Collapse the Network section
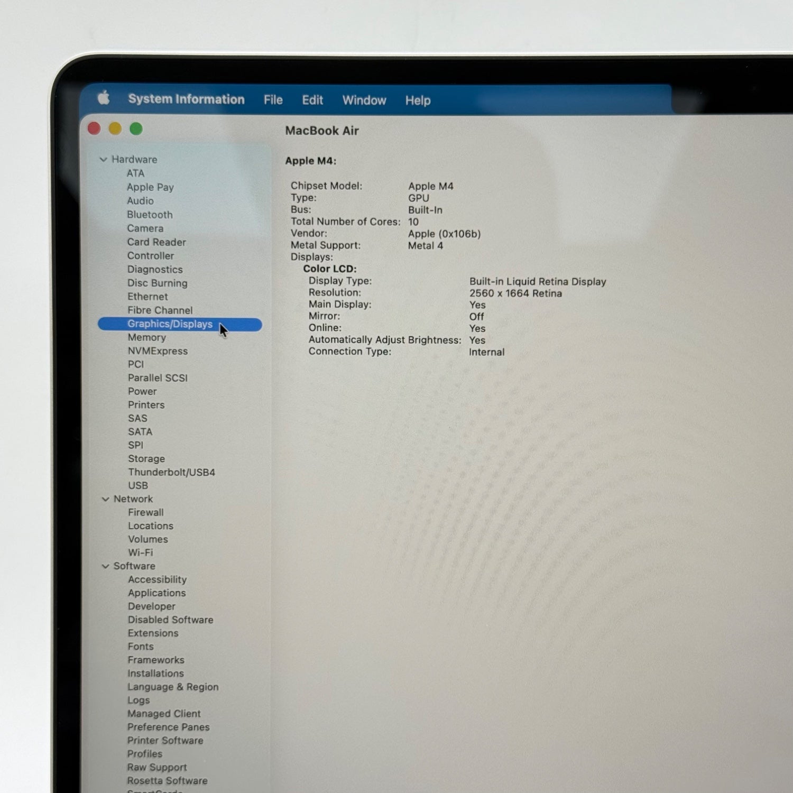This screenshot has width=793, height=793. pos(105,499)
